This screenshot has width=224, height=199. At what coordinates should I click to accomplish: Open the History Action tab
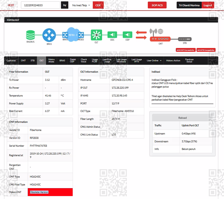173,60
